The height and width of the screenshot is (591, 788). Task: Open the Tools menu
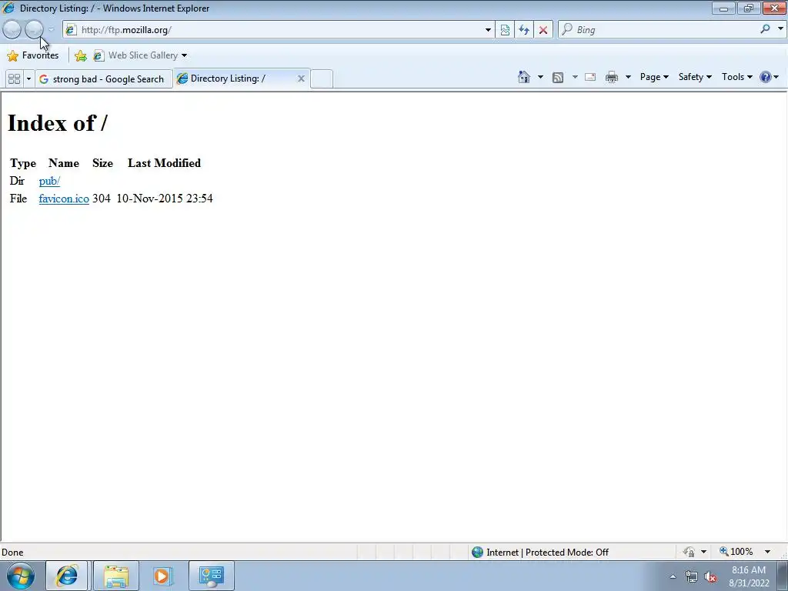(x=736, y=77)
